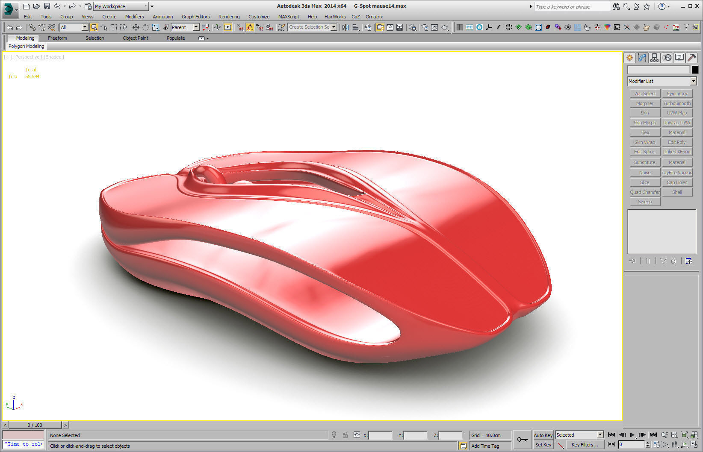This screenshot has height=452, width=703.
Task: Open the Utilities hammer panel tab
Action: tap(691, 58)
